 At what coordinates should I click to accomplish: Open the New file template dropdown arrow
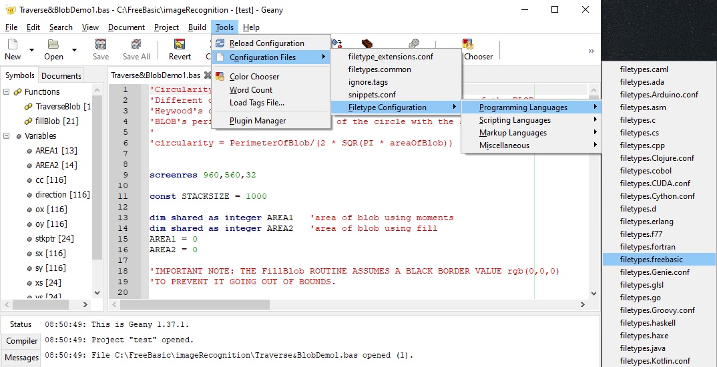pyautogui.click(x=31, y=50)
